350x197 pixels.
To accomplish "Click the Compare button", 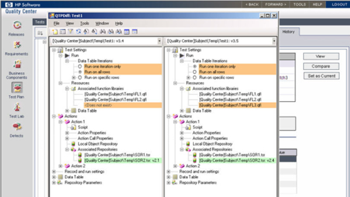I will [x=321, y=66].
